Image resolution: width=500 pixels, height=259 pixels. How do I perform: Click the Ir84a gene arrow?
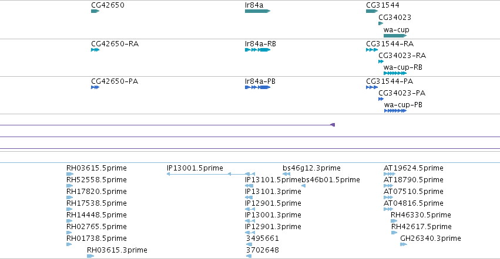point(258,11)
